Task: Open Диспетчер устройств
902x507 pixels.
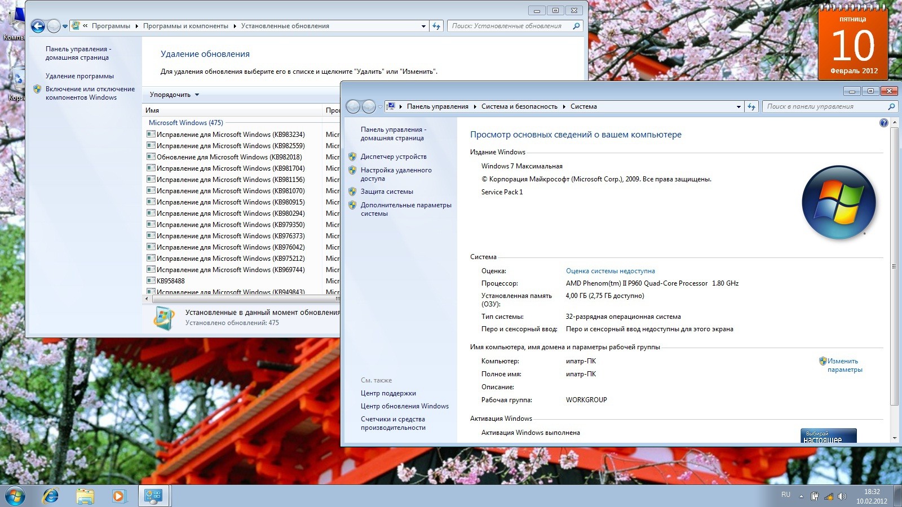Action: 393,157
